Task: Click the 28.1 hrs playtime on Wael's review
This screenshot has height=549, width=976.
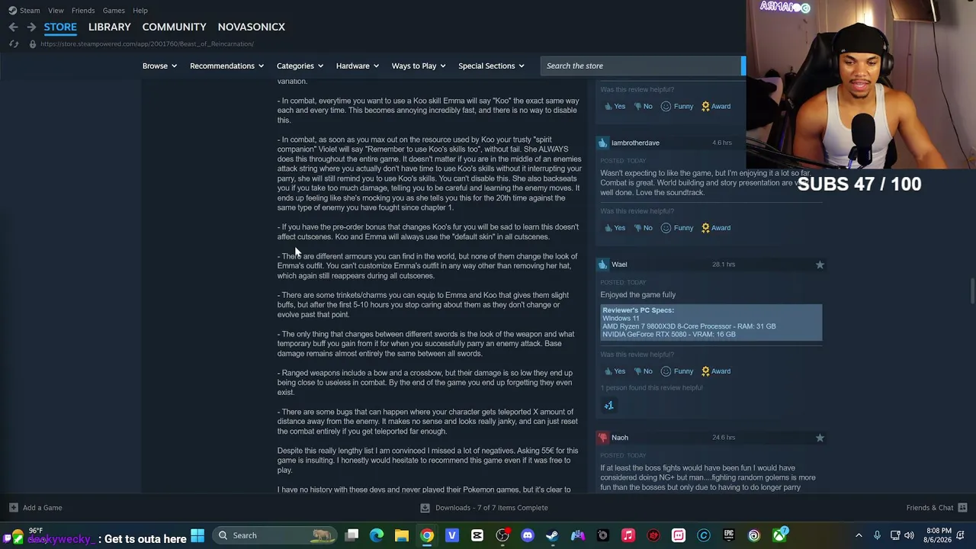Action: 724,265
